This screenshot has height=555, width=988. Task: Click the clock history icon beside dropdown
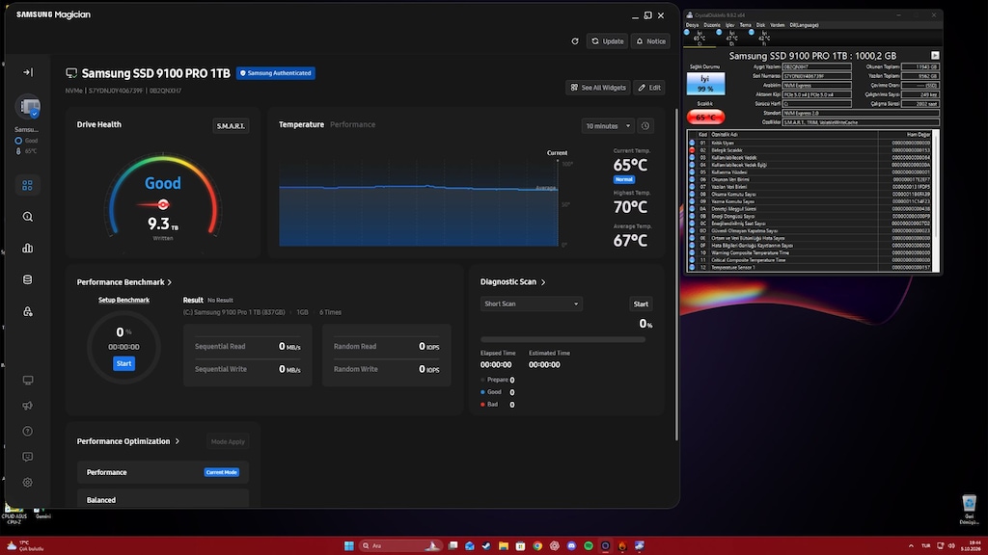(645, 126)
